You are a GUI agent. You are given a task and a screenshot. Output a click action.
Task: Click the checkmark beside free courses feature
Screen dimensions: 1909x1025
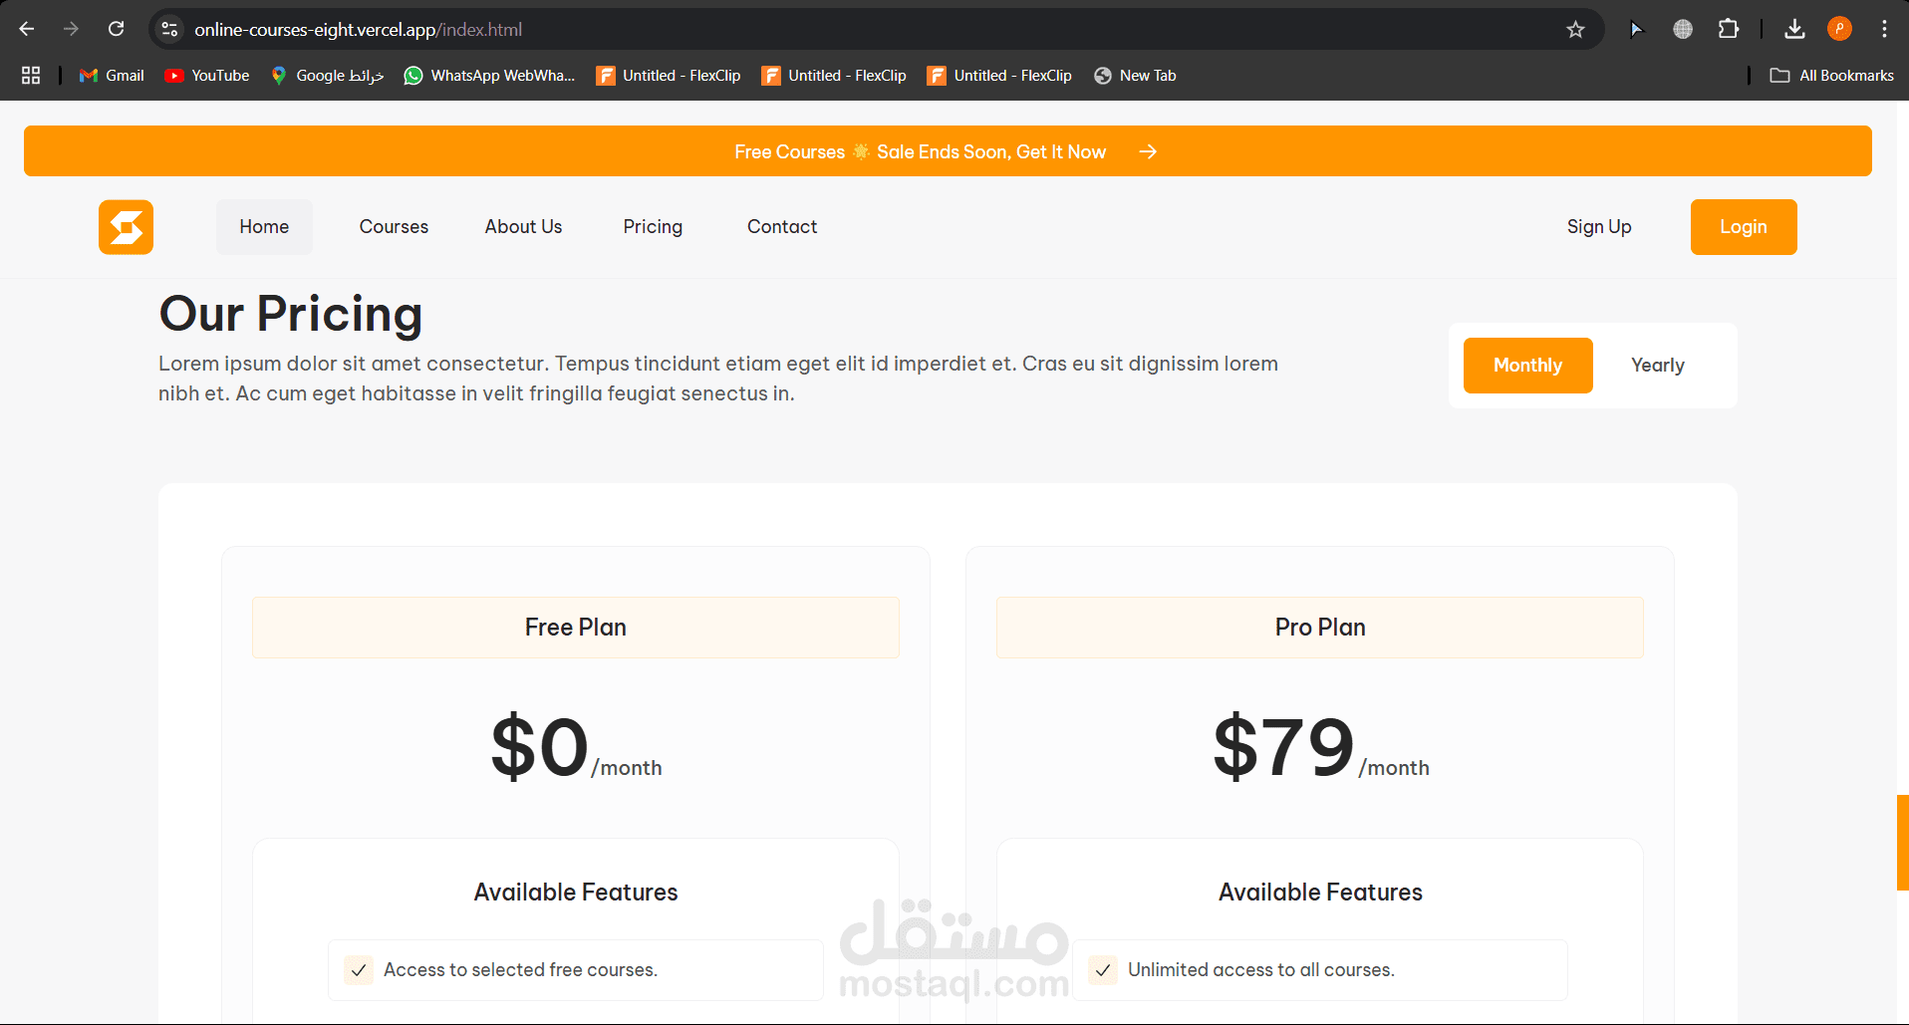pos(359,970)
